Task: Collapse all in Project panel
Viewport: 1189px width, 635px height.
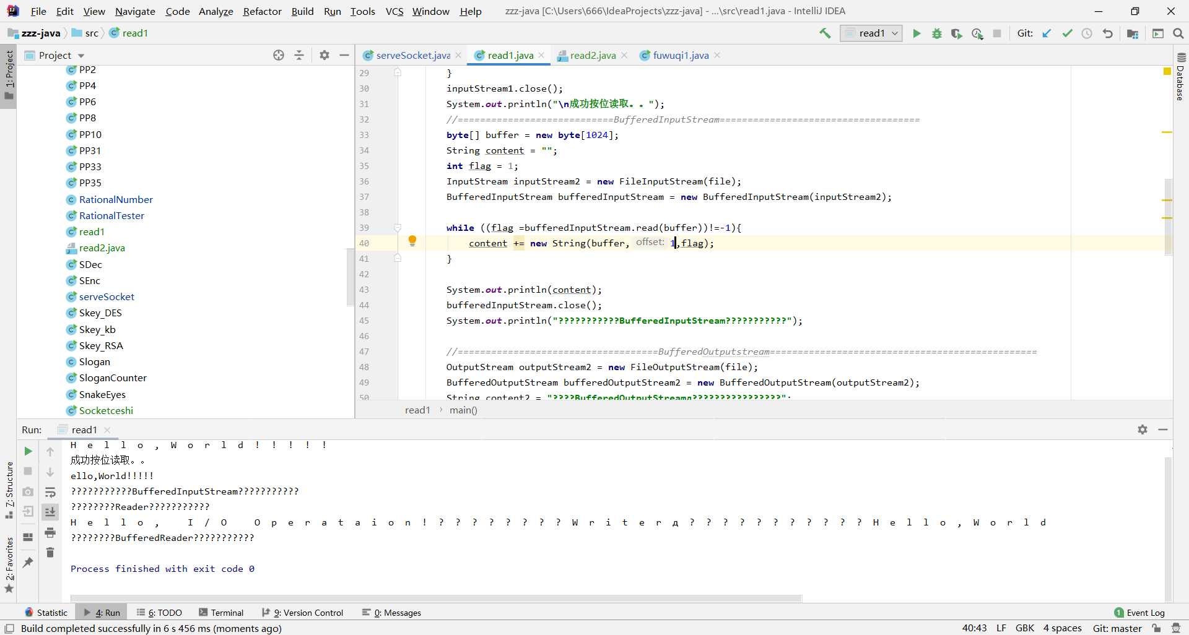Action: [x=299, y=55]
